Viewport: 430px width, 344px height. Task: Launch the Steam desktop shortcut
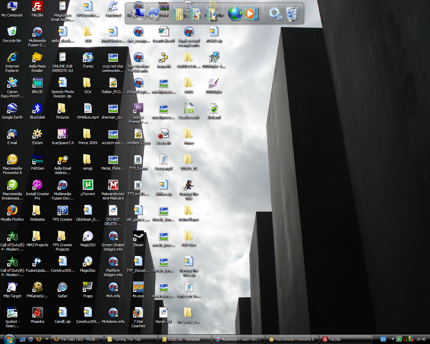(x=138, y=239)
